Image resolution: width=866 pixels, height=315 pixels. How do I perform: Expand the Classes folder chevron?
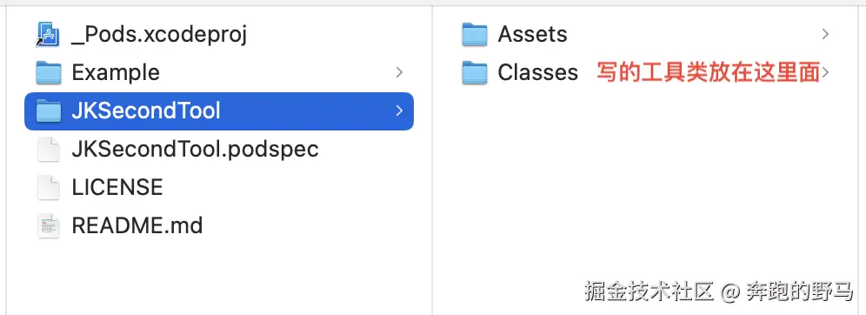pyautogui.click(x=825, y=72)
